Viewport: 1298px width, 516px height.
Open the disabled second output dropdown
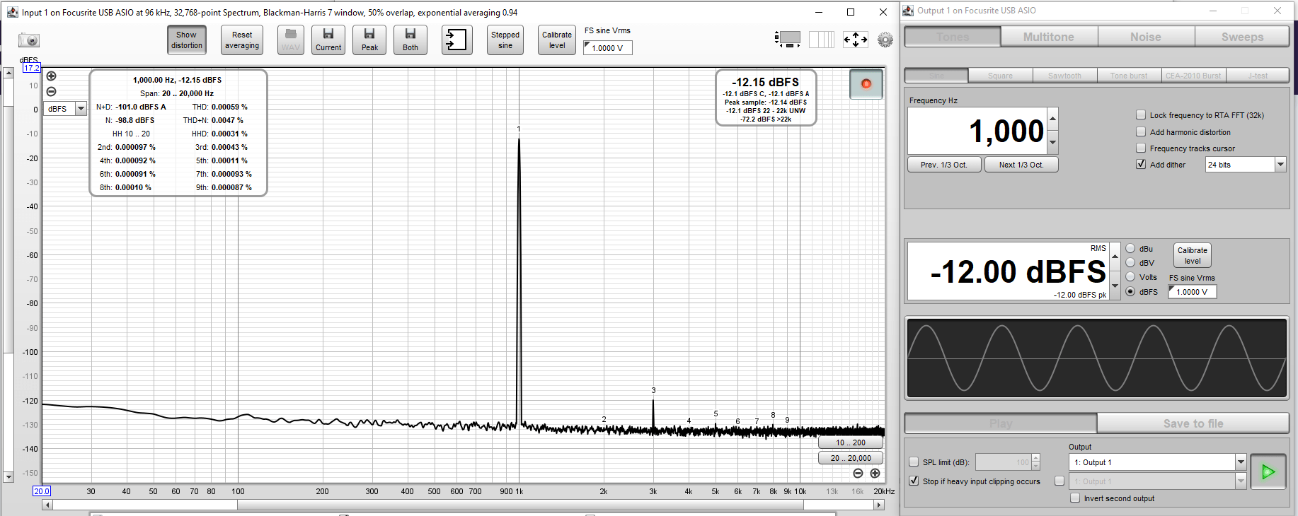(x=1241, y=481)
